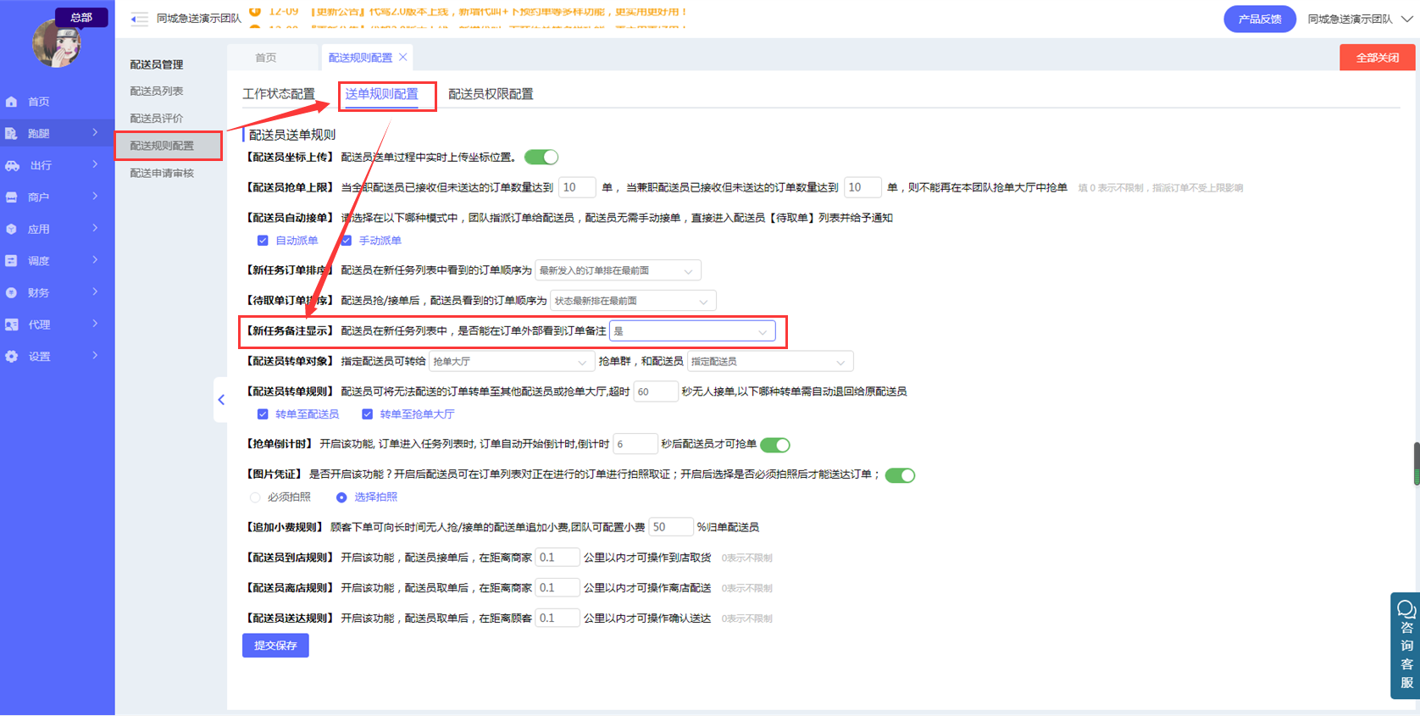
Task: Toggle the 抢单倒计时 switch
Action: pyautogui.click(x=775, y=445)
